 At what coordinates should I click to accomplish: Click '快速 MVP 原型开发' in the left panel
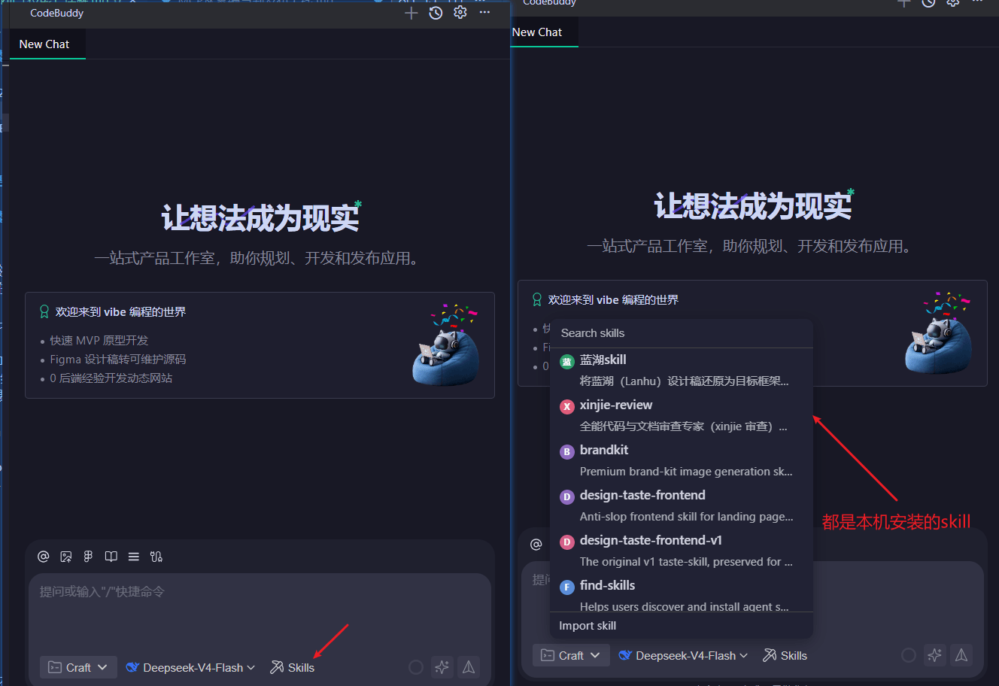coord(99,341)
